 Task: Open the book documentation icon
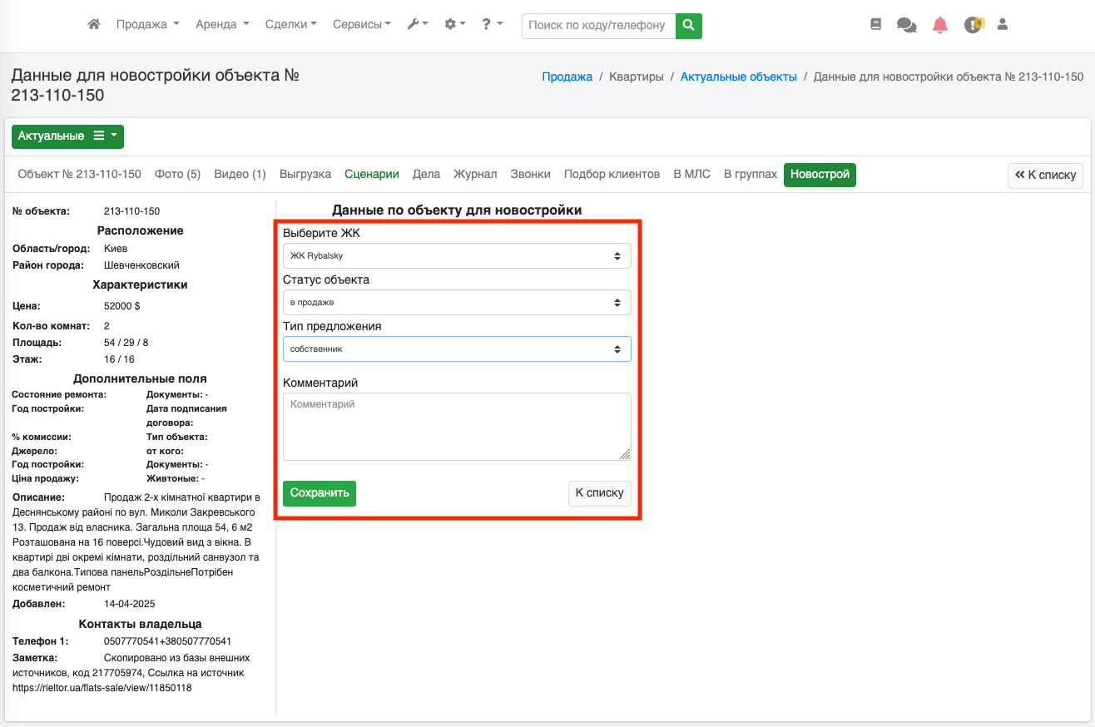pyautogui.click(x=875, y=25)
